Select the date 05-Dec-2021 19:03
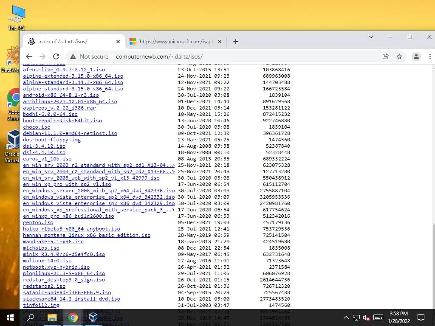435x326 pixels. [x=203, y=222]
